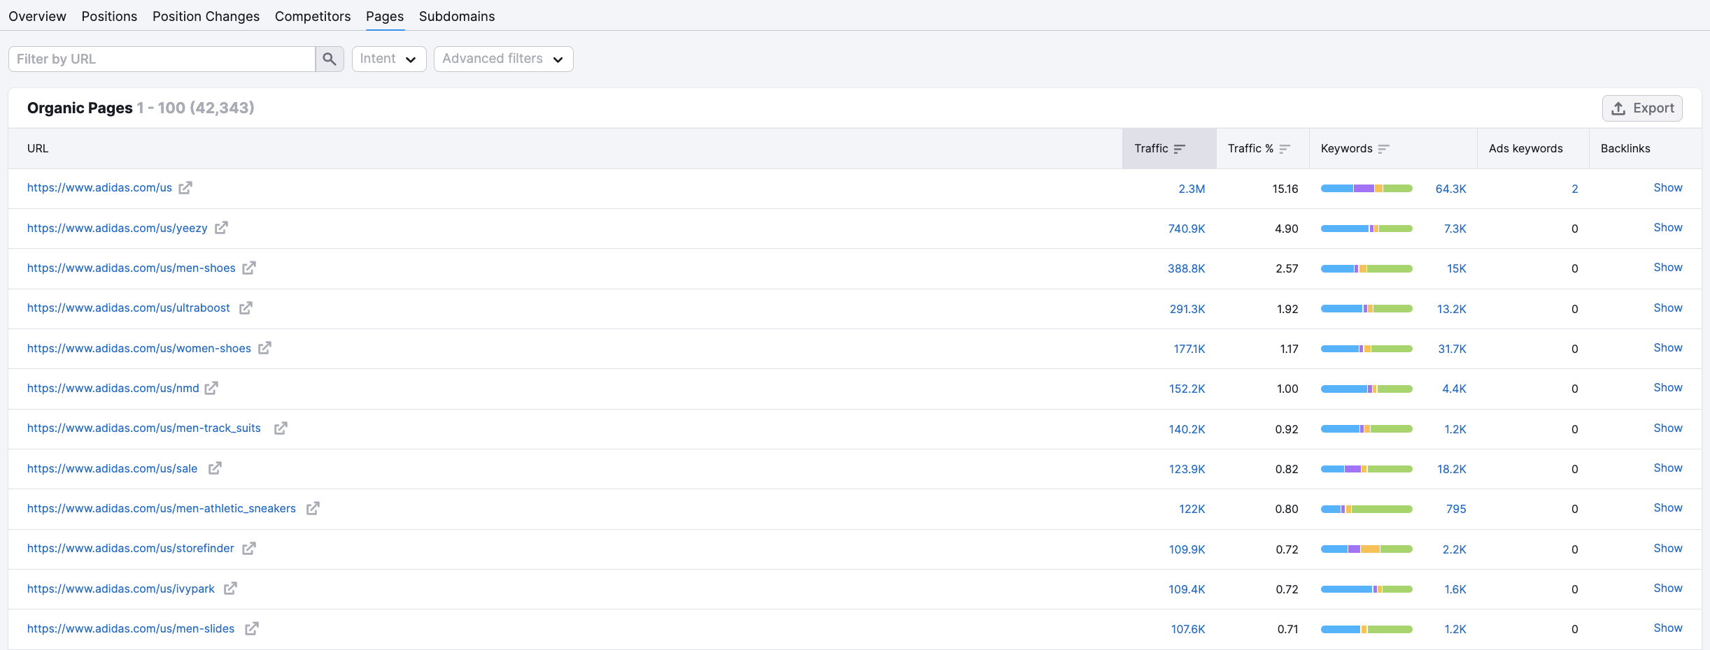Click the search magnifier icon button
The width and height of the screenshot is (1710, 650).
tap(330, 59)
